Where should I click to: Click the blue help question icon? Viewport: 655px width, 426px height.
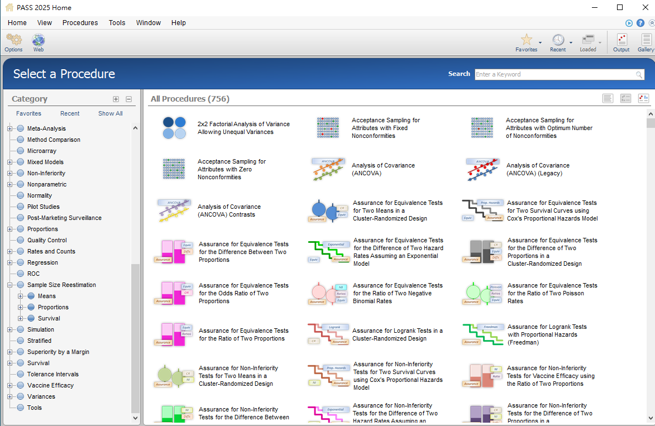click(640, 23)
